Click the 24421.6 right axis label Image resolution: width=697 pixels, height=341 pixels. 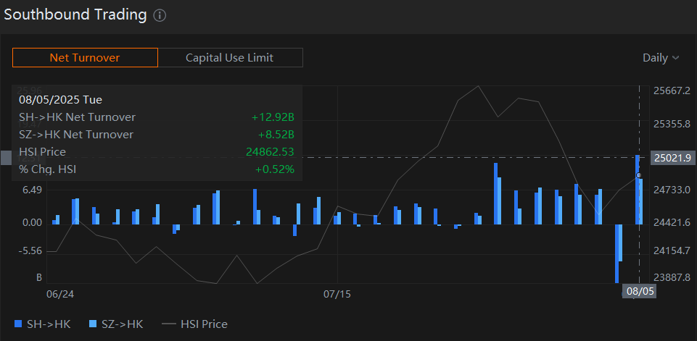tap(672, 222)
